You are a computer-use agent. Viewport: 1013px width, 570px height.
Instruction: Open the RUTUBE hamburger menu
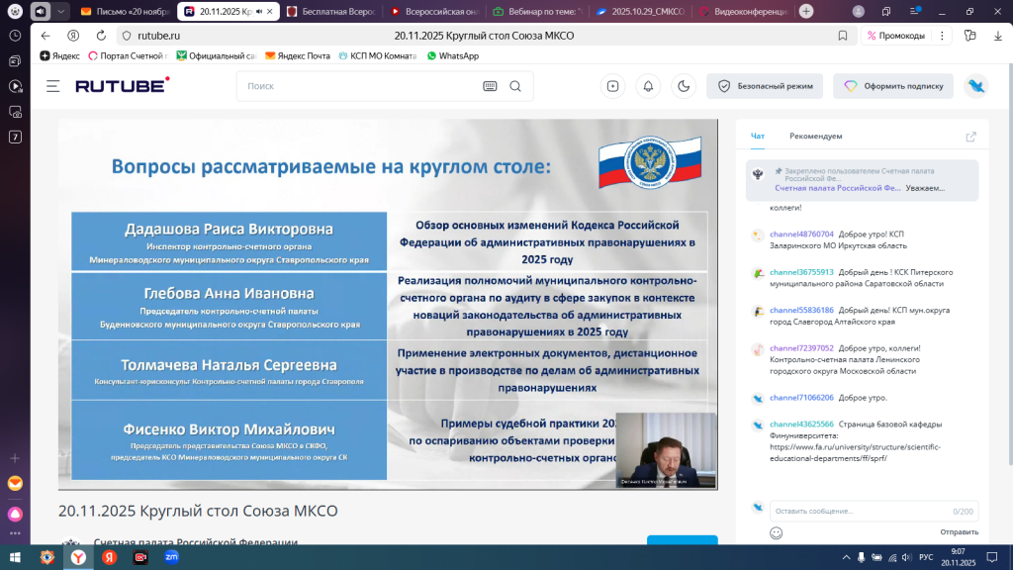click(x=52, y=86)
